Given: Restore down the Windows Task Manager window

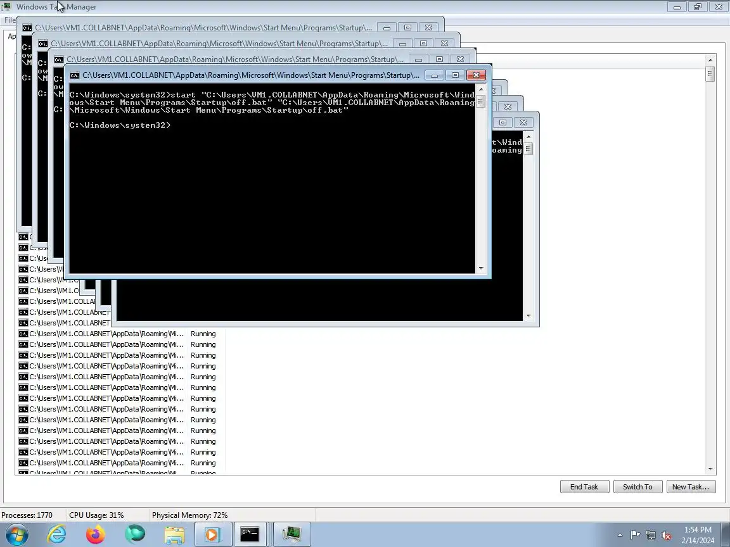Looking at the screenshot, I should pyautogui.click(x=698, y=6).
